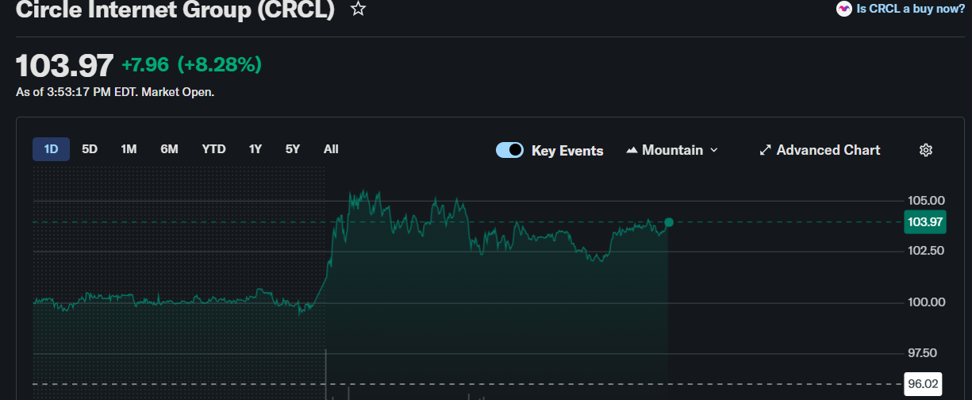Open chart settings gear icon

coord(926,150)
